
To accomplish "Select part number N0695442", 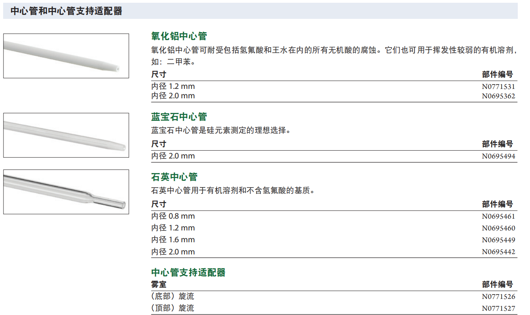I will coord(498,252).
